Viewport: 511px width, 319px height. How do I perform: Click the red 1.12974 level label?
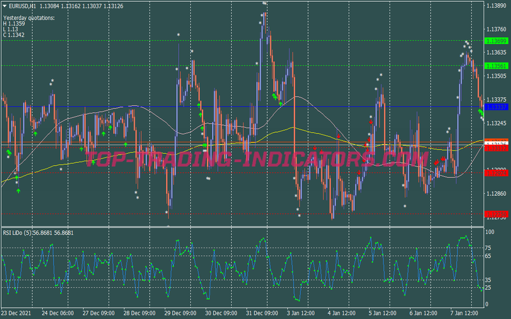(496, 172)
